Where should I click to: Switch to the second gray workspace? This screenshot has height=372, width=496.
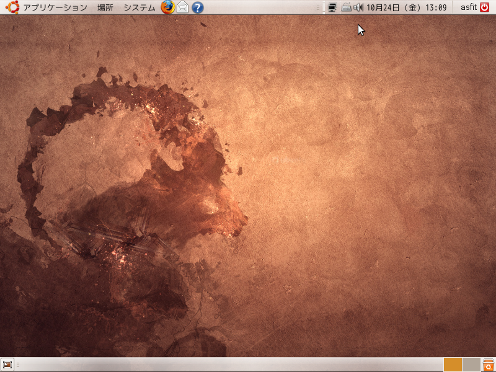pos(471,365)
